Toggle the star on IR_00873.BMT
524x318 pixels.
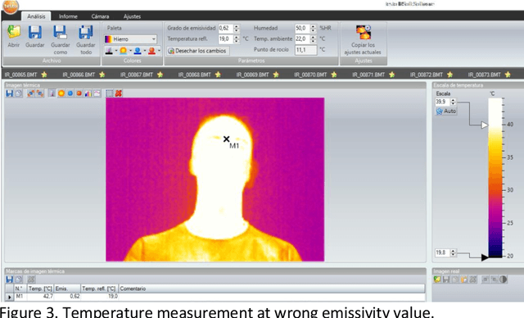pos(508,75)
